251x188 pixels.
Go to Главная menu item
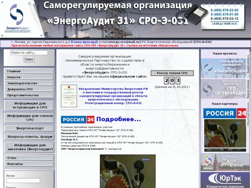(x=29, y=71)
